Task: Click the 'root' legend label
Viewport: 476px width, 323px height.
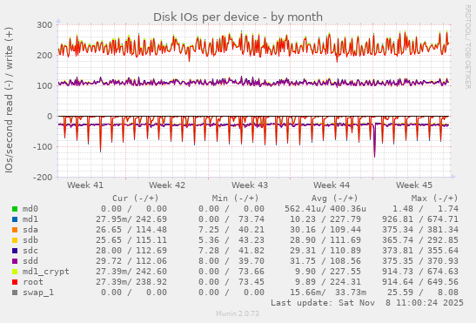Action: tap(33, 282)
